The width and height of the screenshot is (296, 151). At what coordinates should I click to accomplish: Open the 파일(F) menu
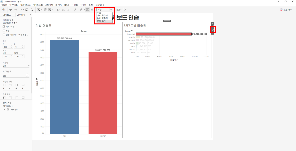click(4, 5)
